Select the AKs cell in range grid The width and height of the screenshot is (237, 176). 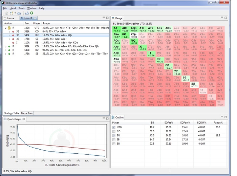(125, 29)
